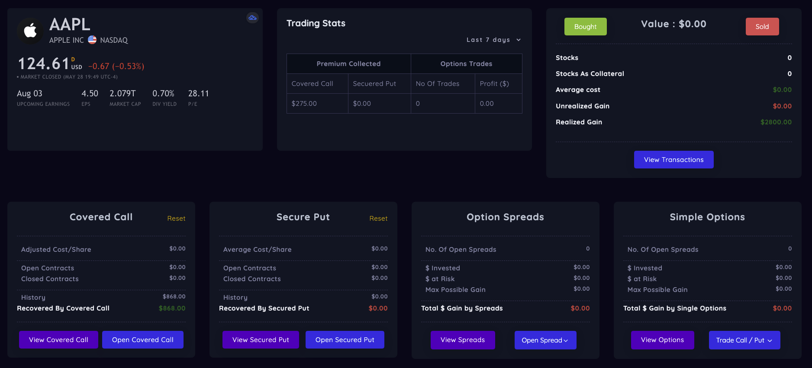Click the No Of Trades column header
Image resolution: width=812 pixels, height=368 pixels.
tap(443, 84)
